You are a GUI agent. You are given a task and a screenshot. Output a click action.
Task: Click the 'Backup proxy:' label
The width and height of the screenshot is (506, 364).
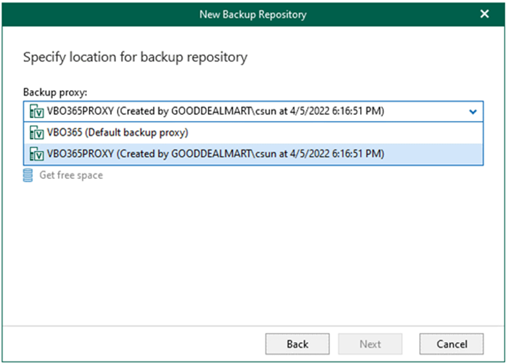pos(55,92)
